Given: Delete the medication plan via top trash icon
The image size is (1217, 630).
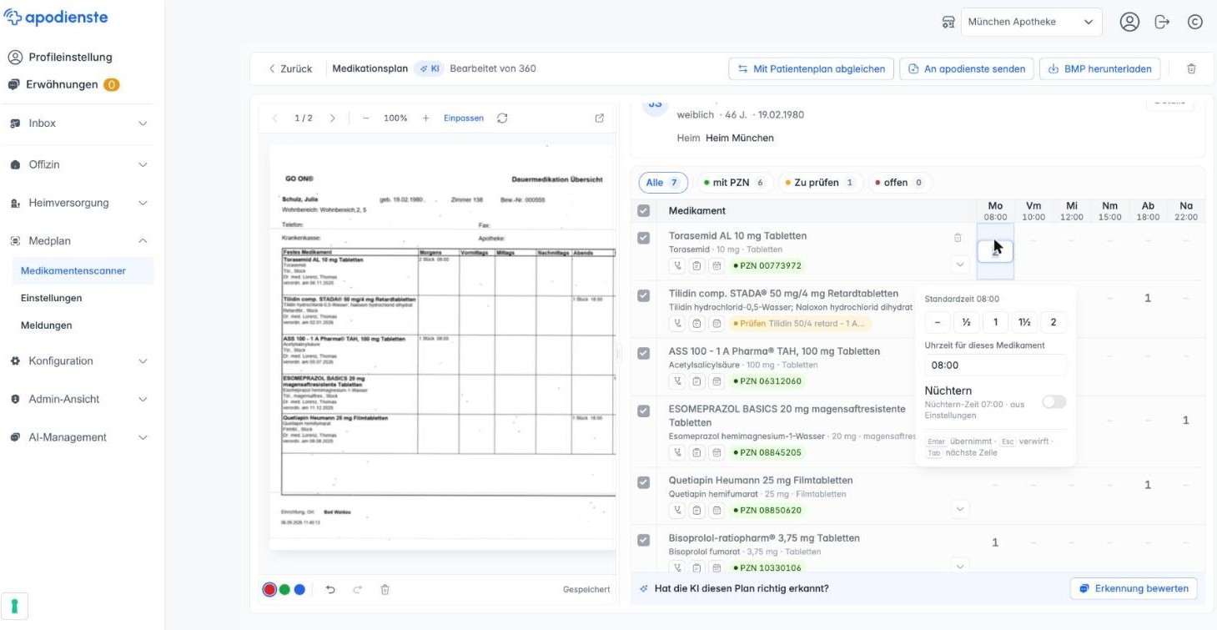Looking at the screenshot, I should [1191, 68].
